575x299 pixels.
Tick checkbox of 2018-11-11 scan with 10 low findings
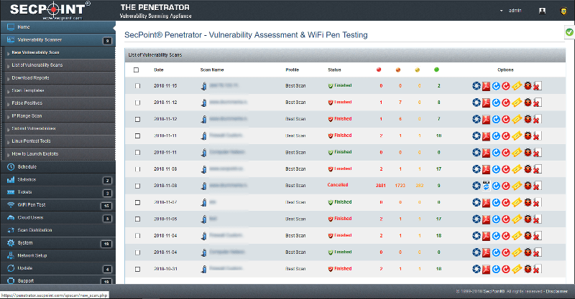point(137,136)
